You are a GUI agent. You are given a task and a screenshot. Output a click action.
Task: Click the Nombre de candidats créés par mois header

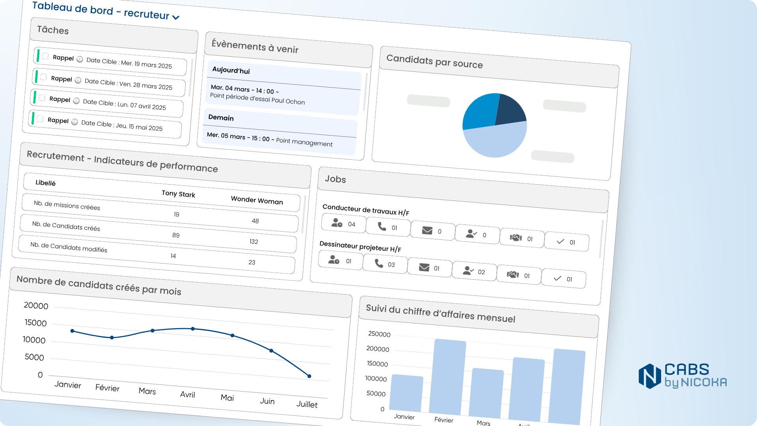click(x=181, y=292)
